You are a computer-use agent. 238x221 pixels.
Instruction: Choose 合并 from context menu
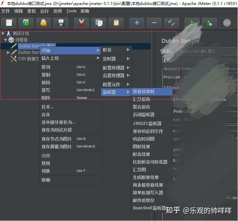click(71, 115)
